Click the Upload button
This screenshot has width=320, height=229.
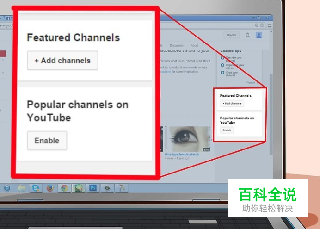pyautogui.click(x=231, y=35)
